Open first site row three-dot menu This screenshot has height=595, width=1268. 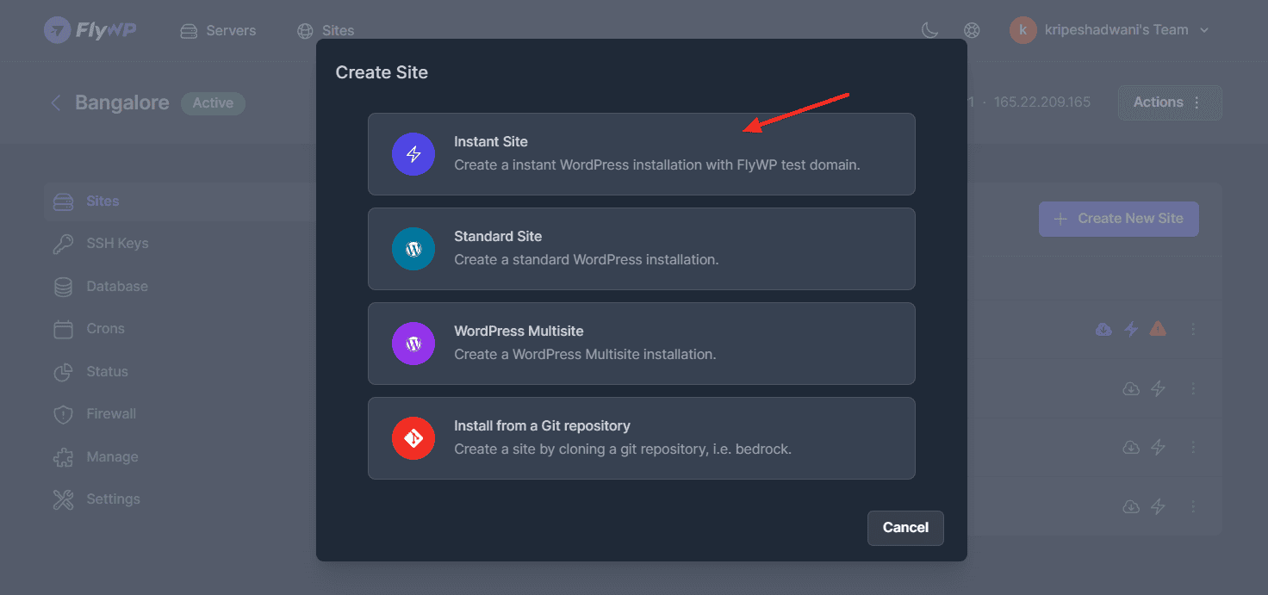(x=1193, y=329)
